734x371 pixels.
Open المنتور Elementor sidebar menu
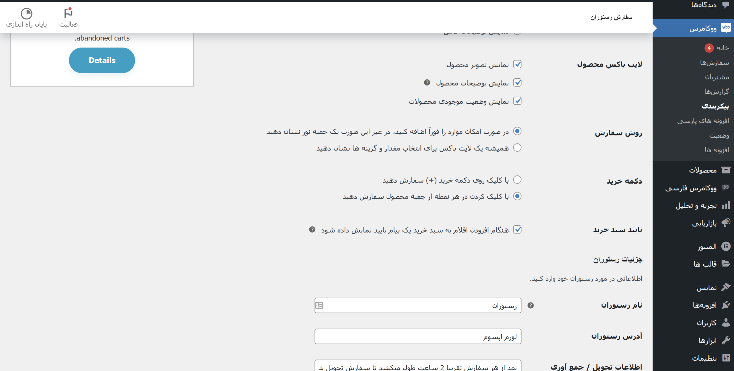click(x=707, y=247)
